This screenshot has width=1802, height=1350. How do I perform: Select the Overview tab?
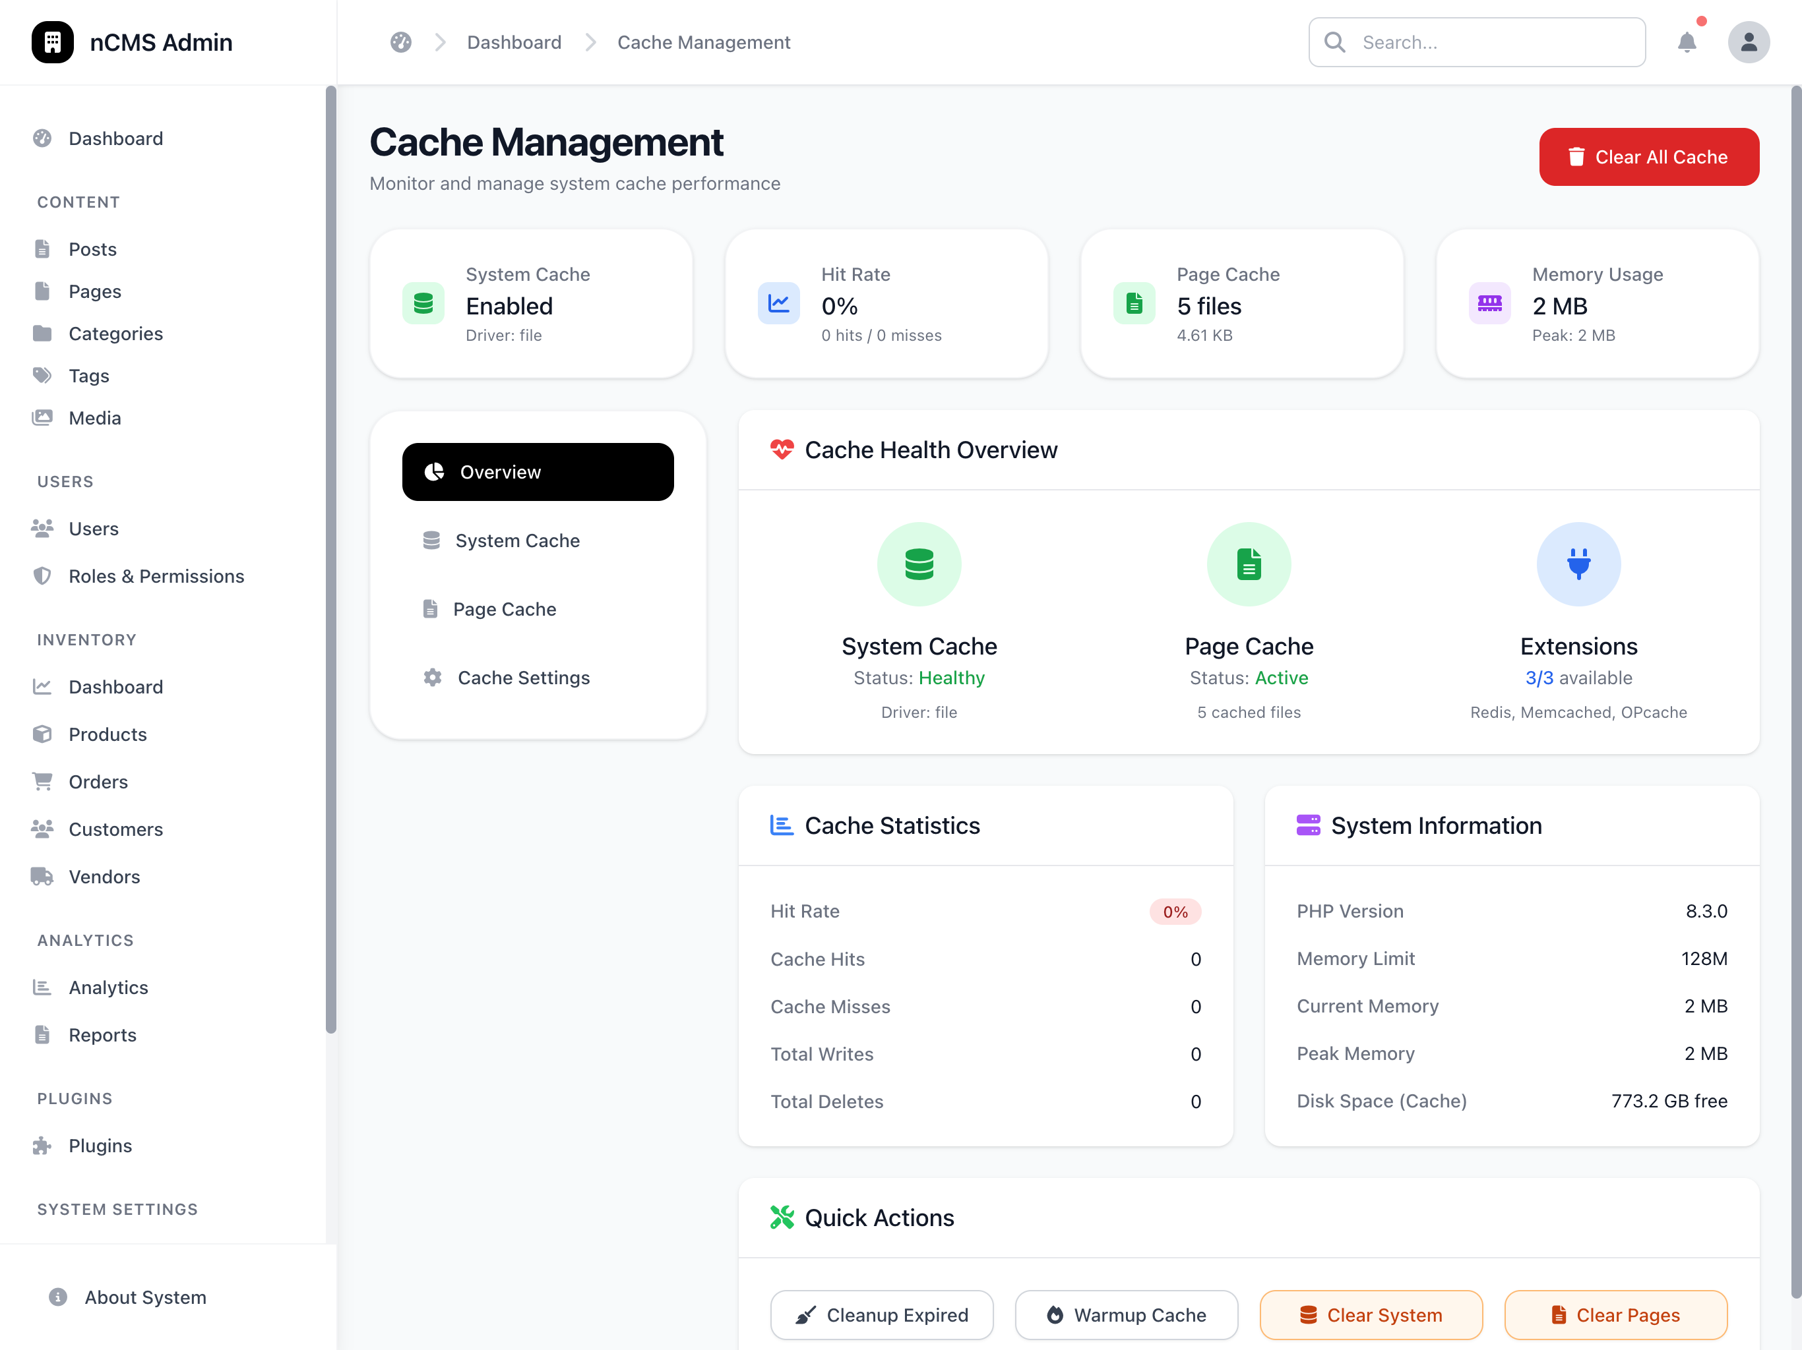[538, 471]
